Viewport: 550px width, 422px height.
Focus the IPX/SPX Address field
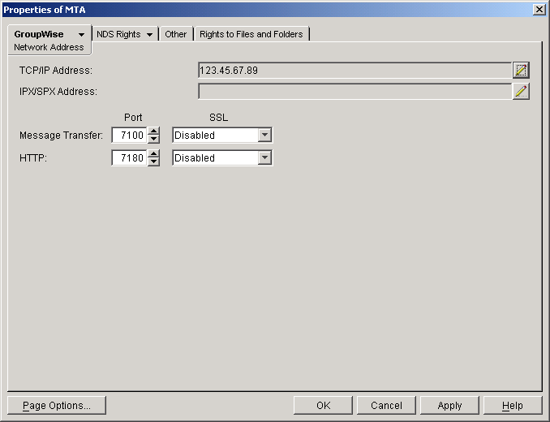(x=354, y=91)
